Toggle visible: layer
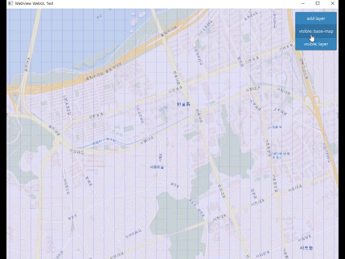Image resolution: width=345 pixels, height=259 pixels. (316, 44)
